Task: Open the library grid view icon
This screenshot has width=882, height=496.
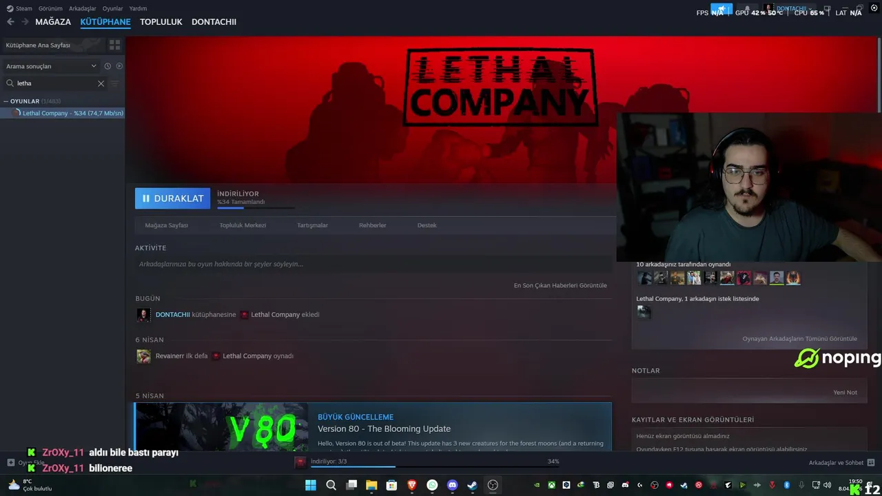Action: tap(114, 45)
